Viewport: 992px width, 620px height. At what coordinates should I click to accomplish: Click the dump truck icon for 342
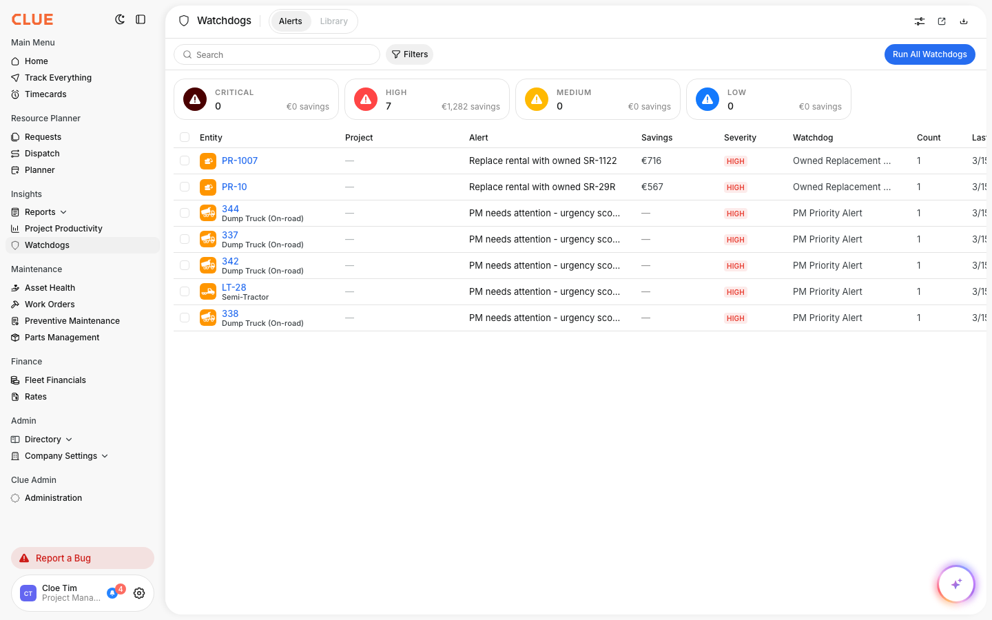208,266
